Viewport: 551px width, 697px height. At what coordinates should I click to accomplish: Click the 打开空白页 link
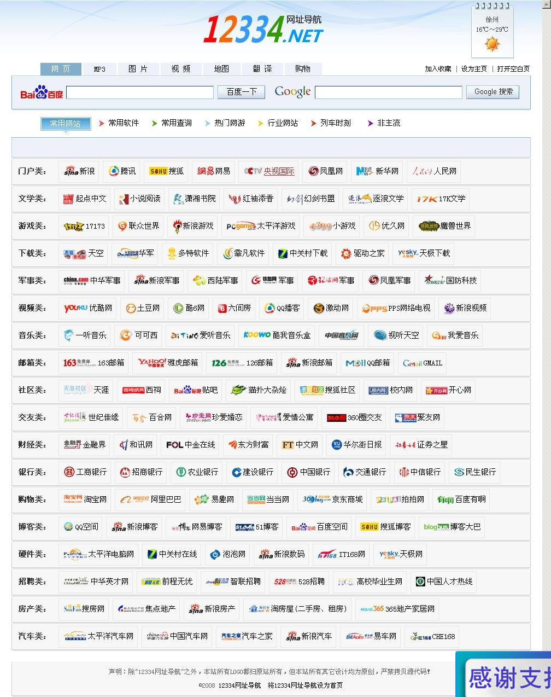(513, 69)
